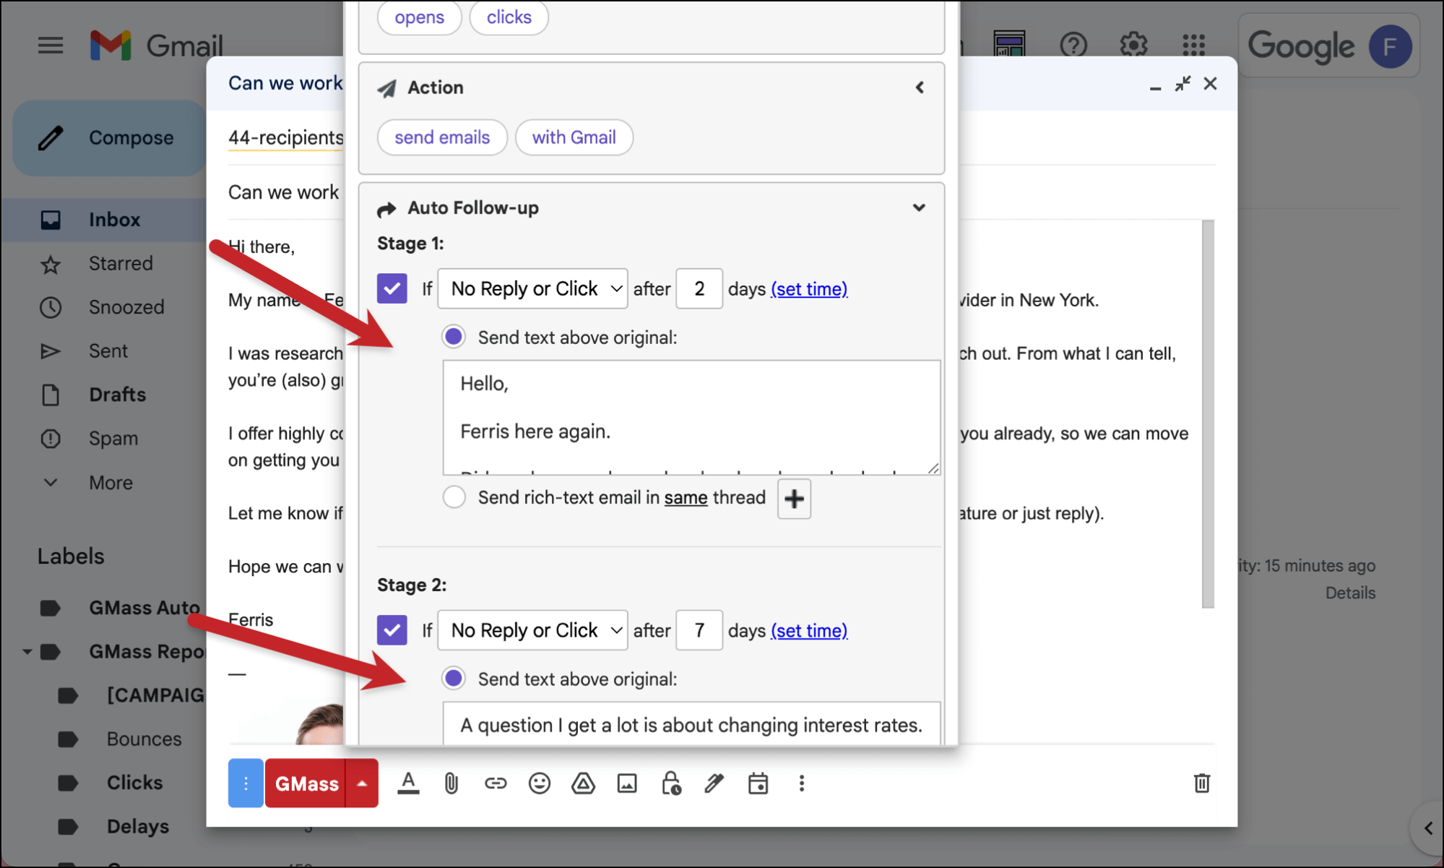Go to Starred messages

click(x=121, y=263)
